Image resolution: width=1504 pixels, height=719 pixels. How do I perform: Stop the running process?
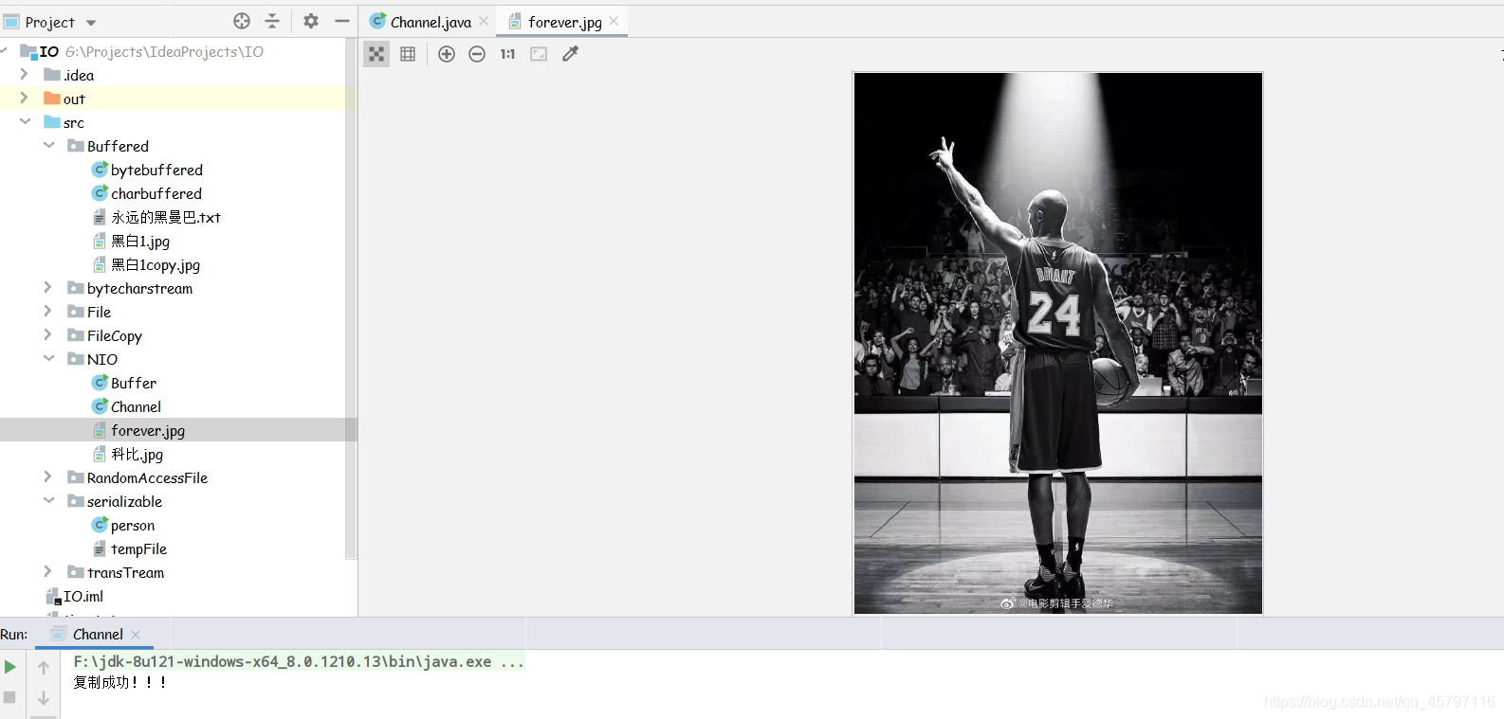click(9, 697)
